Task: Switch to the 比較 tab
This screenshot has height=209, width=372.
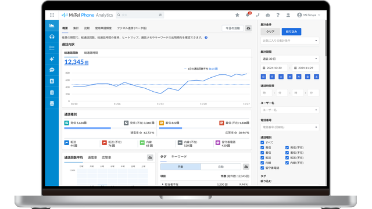Action: (87, 28)
